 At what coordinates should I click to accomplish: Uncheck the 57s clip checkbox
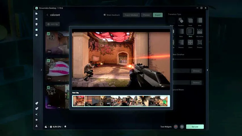49,60
